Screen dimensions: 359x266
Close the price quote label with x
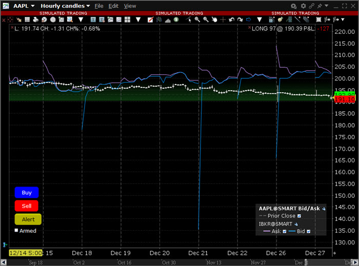point(12,28)
